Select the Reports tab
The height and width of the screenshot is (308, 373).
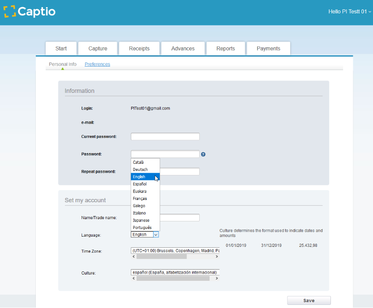(226, 48)
